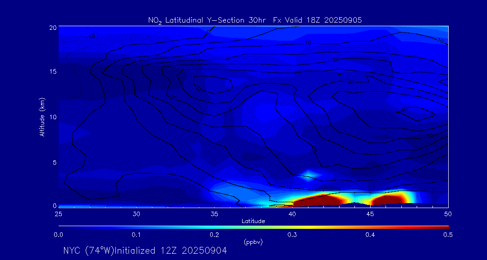Click the 0.2 tick label on the colorbar
Screen dimensions: 487x260
click(x=214, y=235)
